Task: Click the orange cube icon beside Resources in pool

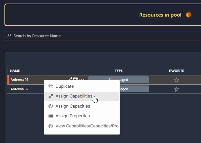Action: pos(189,15)
